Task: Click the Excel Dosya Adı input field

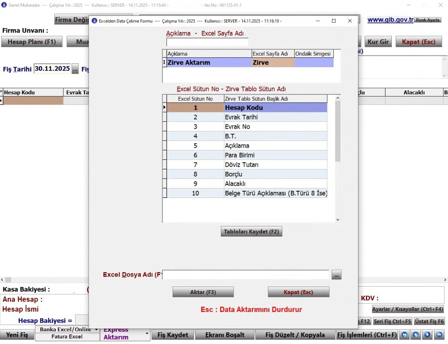Action: click(246, 275)
